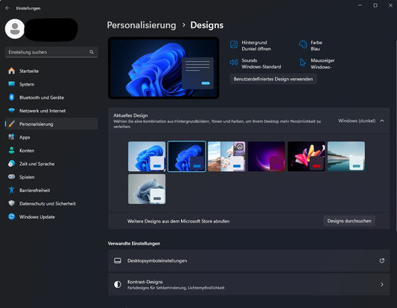The height and width of the screenshot is (308, 397).
Task: Click the Kontrast-Designs half-circle icon
Action: click(118, 284)
